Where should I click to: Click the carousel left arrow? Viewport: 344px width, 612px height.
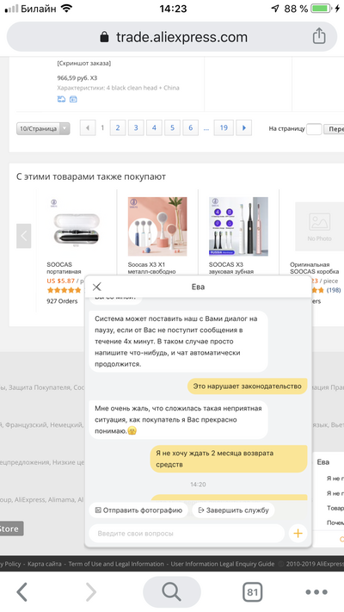click(x=23, y=236)
